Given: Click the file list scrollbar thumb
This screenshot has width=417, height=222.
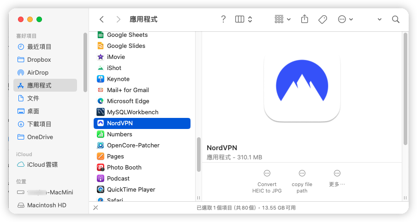Looking at the screenshot, I should click(x=199, y=154).
